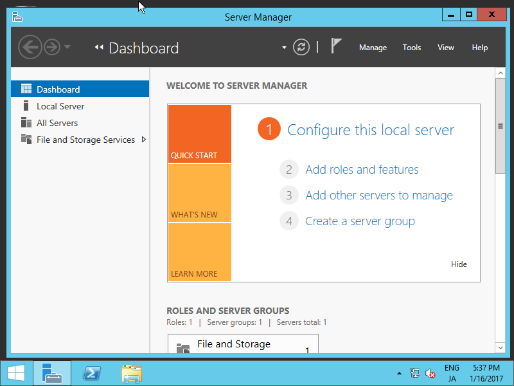Minimize the Server Manager window

[x=451, y=14]
